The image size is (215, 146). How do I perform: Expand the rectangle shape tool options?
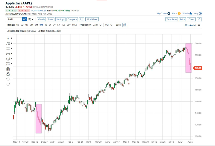(x=12, y=48)
